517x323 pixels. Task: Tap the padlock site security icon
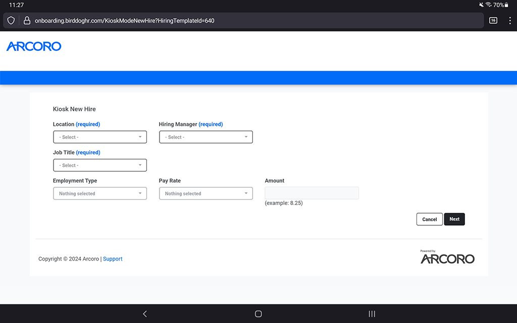coord(27,20)
